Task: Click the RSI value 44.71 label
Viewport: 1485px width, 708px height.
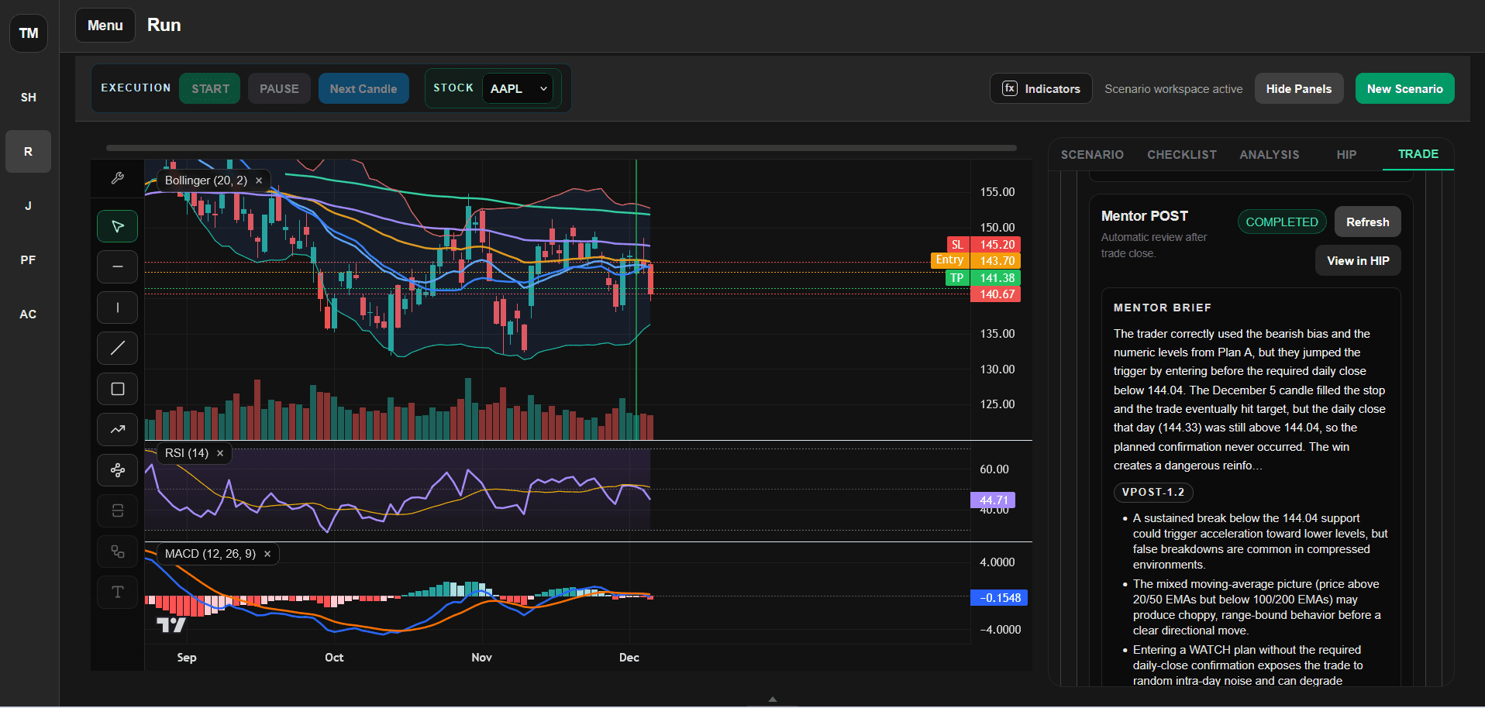Action: [993, 500]
